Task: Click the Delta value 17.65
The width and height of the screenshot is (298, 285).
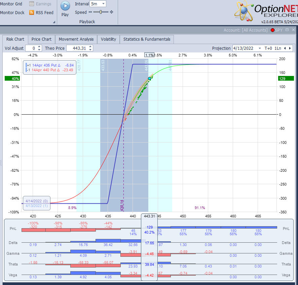Action: tap(150, 243)
